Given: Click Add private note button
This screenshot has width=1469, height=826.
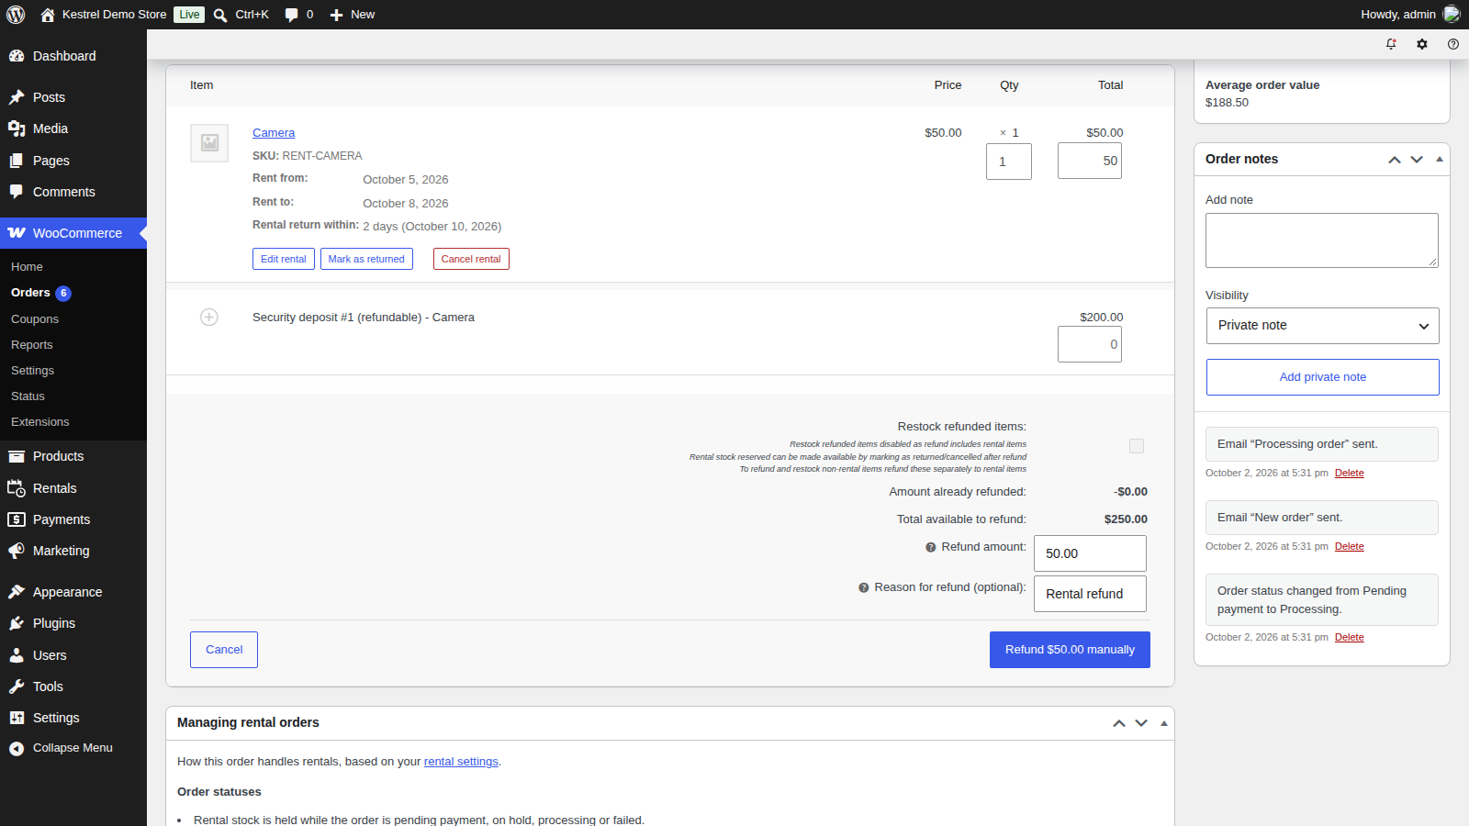Looking at the screenshot, I should tap(1322, 377).
